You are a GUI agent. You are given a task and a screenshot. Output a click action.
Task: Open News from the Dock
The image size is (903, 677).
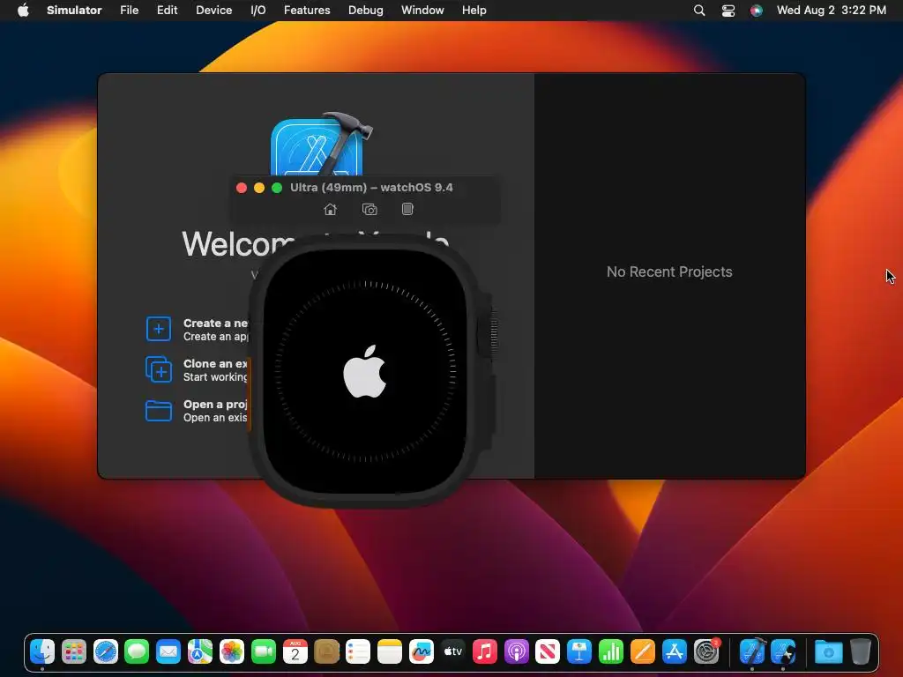click(547, 651)
